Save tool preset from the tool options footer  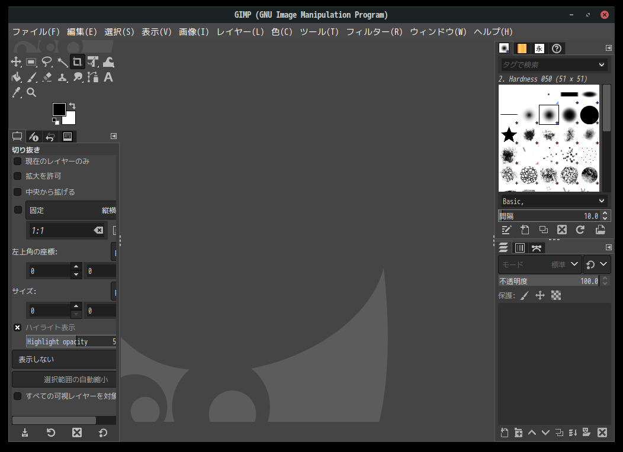coord(25,432)
